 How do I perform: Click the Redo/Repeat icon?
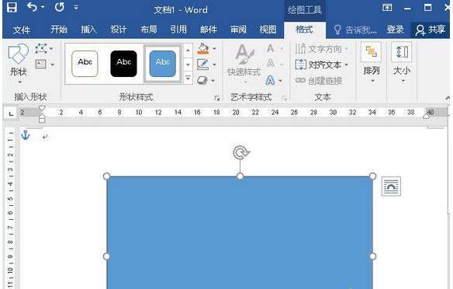60,7
